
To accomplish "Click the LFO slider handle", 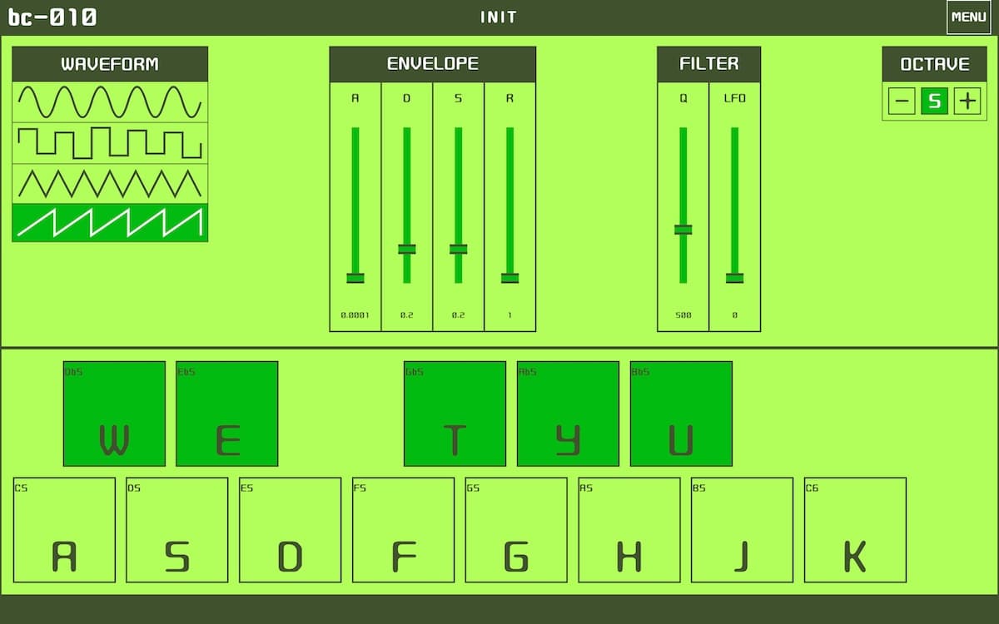I will [x=734, y=278].
